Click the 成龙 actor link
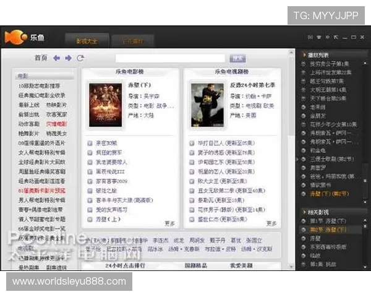The image size is (371, 297). coord(179,241)
